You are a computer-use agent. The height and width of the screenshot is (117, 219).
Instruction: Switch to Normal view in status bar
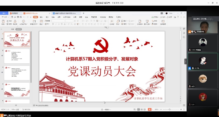point(139,109)
